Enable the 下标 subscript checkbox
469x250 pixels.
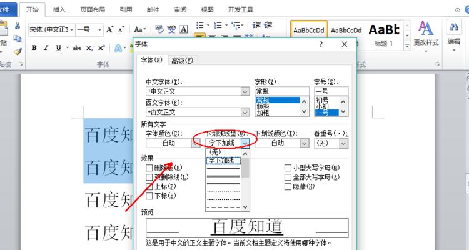coord(149,196)
